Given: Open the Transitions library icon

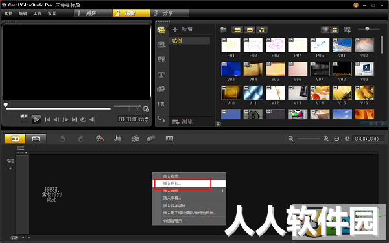Looking at the screenshot, I should point(161,60).
